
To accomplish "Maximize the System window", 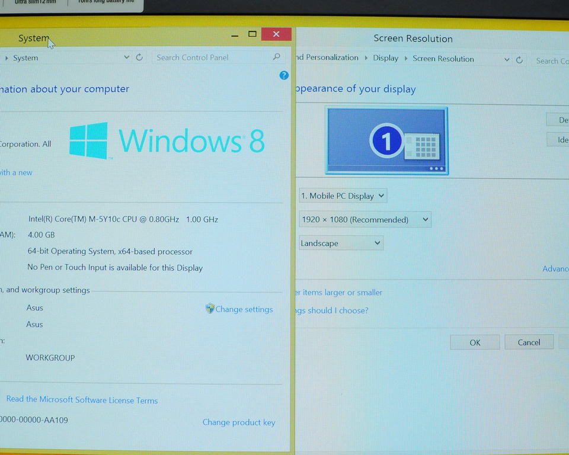I will click(x=252, y=34).
